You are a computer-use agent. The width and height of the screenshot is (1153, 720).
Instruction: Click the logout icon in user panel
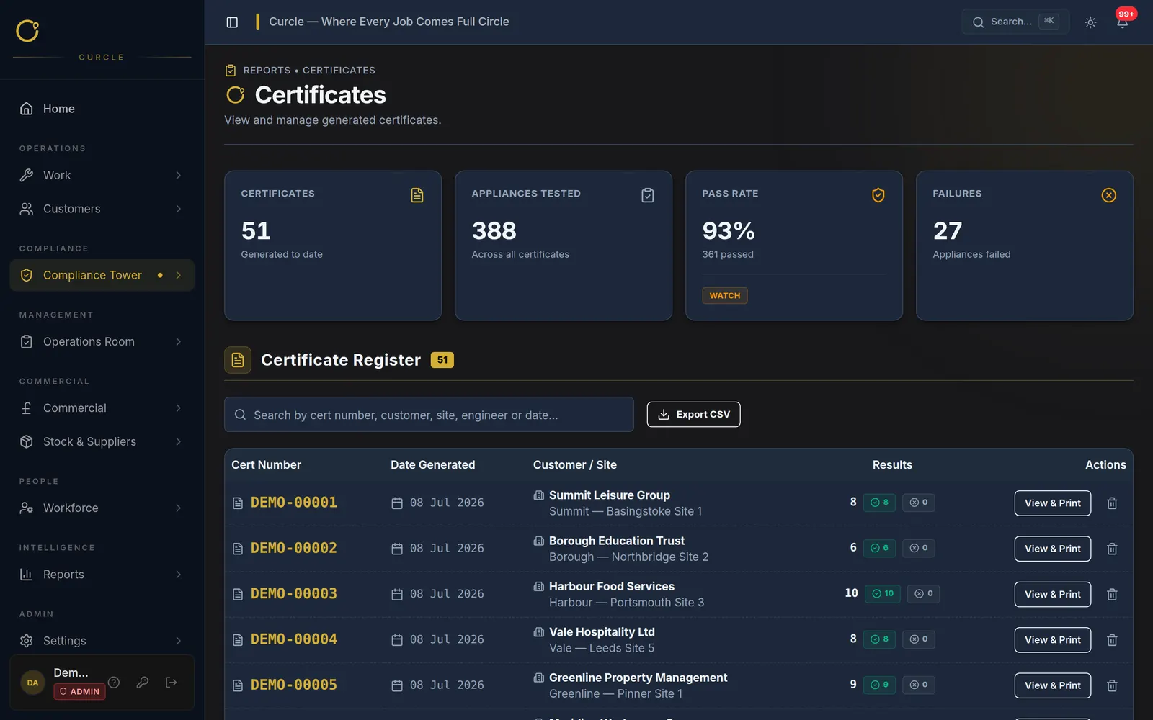click(172, 682)
